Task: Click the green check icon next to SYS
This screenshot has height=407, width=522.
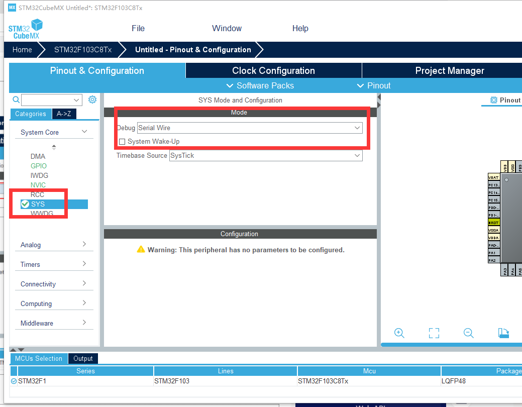Action: pyautogui.click(x=25, y=204)
